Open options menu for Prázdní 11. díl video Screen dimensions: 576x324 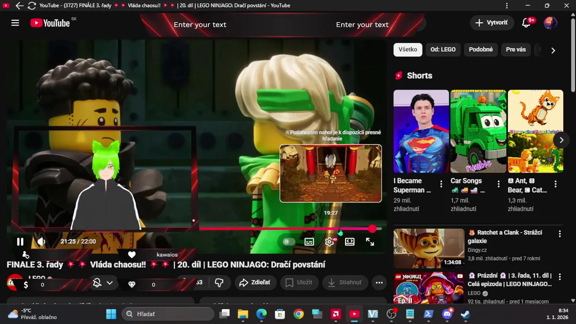pyautogui.click(x=560, y=277)
